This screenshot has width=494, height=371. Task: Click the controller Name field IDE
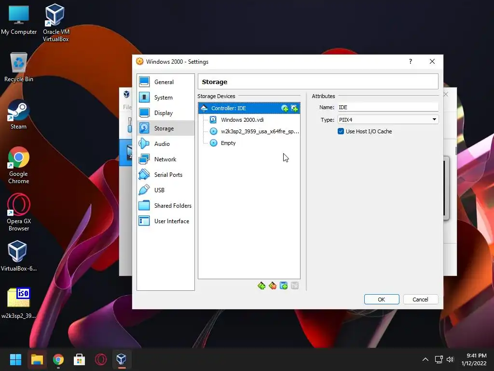point(388,107)
